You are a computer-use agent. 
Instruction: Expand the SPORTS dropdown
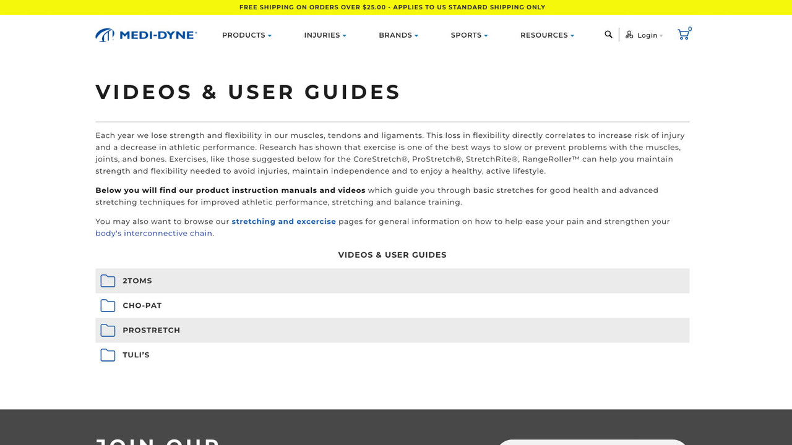[468, 35]
